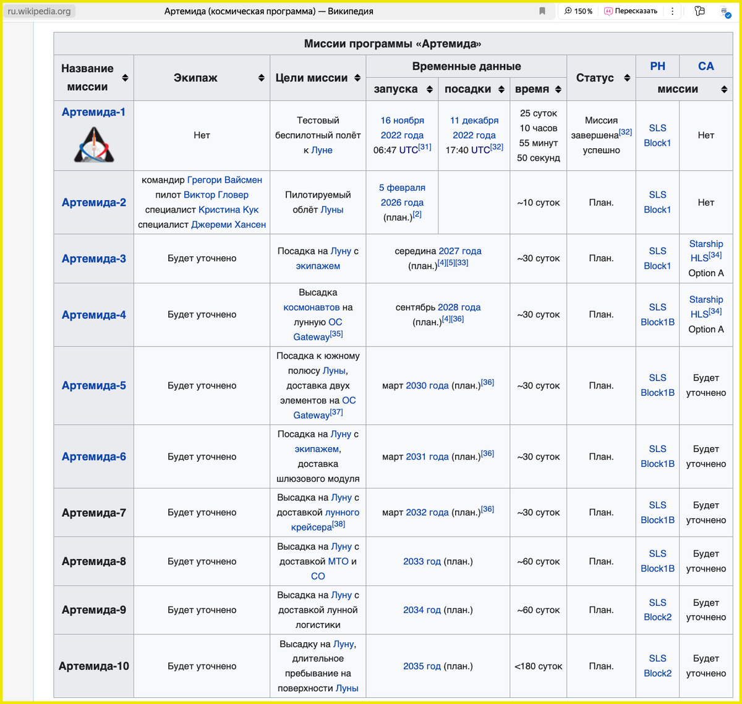Open the 150% zoom indicator
This screenshot has height=704, width=742.
578,11
